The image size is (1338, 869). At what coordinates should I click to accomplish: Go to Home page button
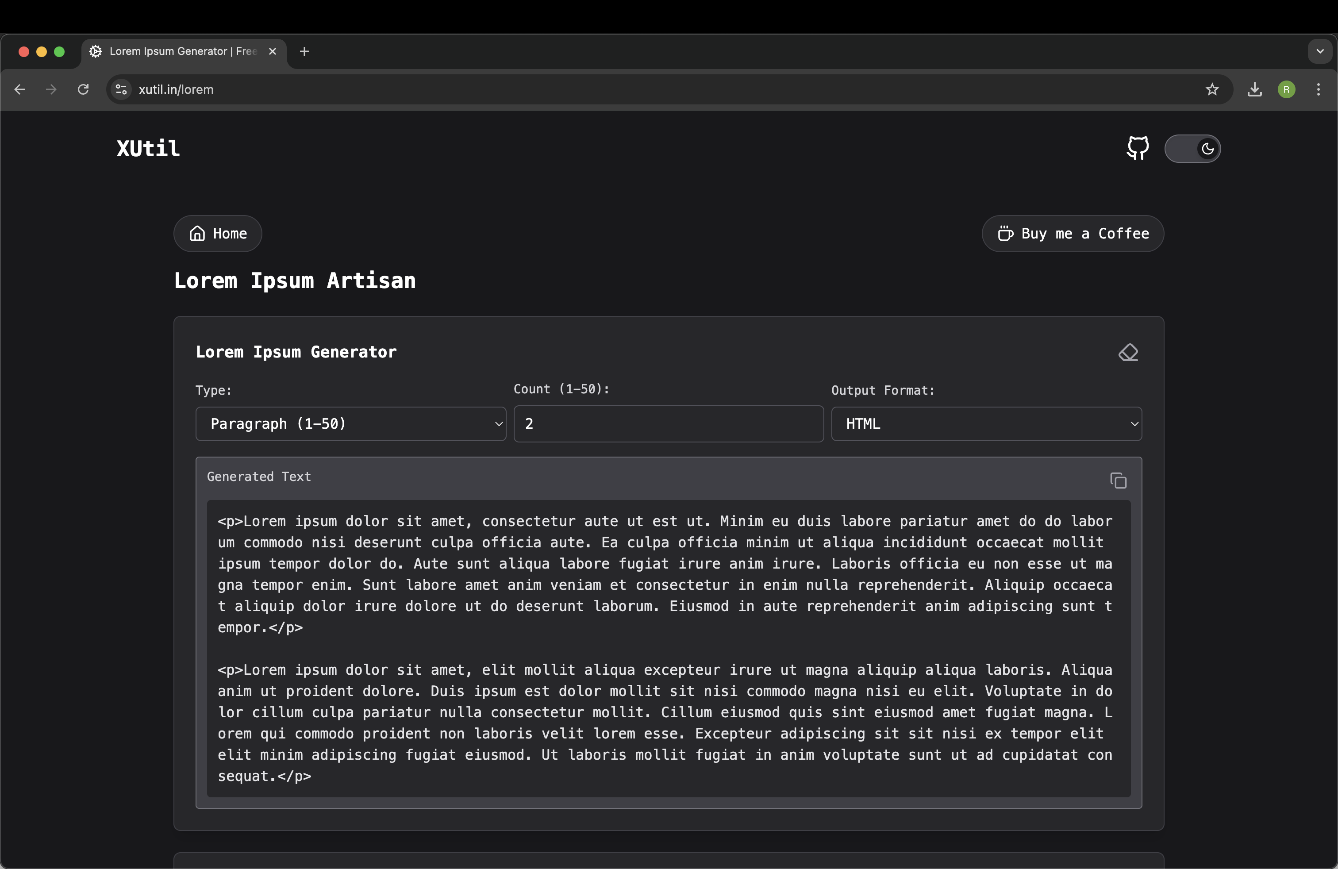pyautogui.click(x=218, y=233)
